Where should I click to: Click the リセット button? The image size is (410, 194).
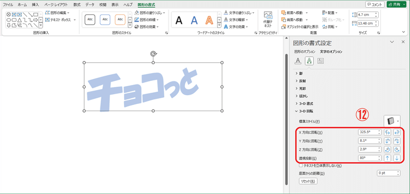308,181
